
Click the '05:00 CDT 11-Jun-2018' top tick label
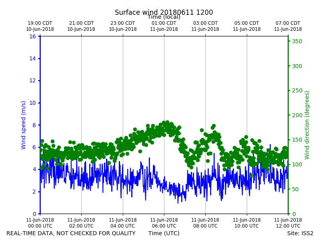tap(247, 26)
